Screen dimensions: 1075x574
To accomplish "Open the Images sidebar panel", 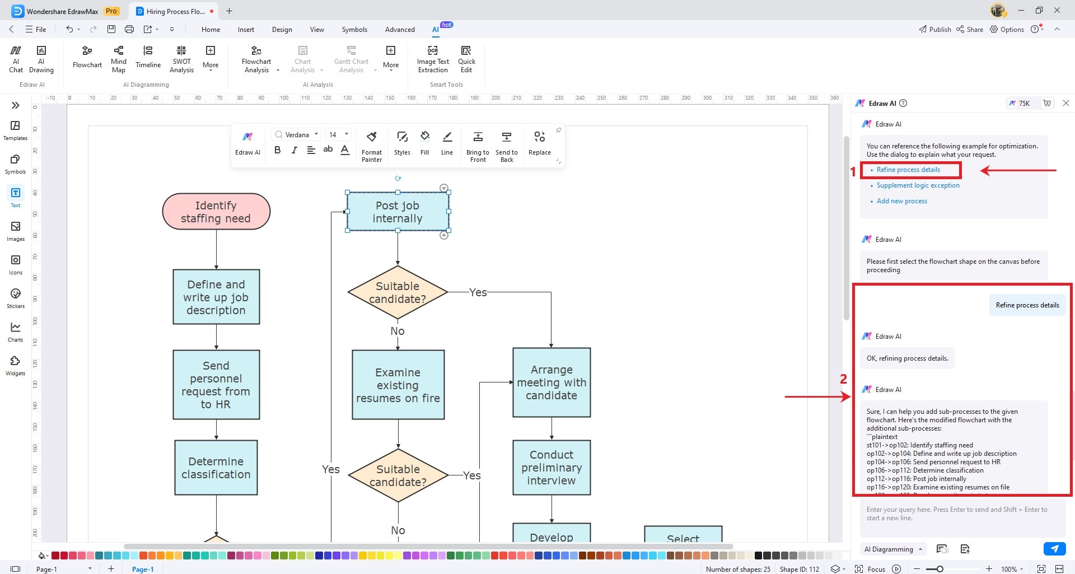I will tap(16, 231).
